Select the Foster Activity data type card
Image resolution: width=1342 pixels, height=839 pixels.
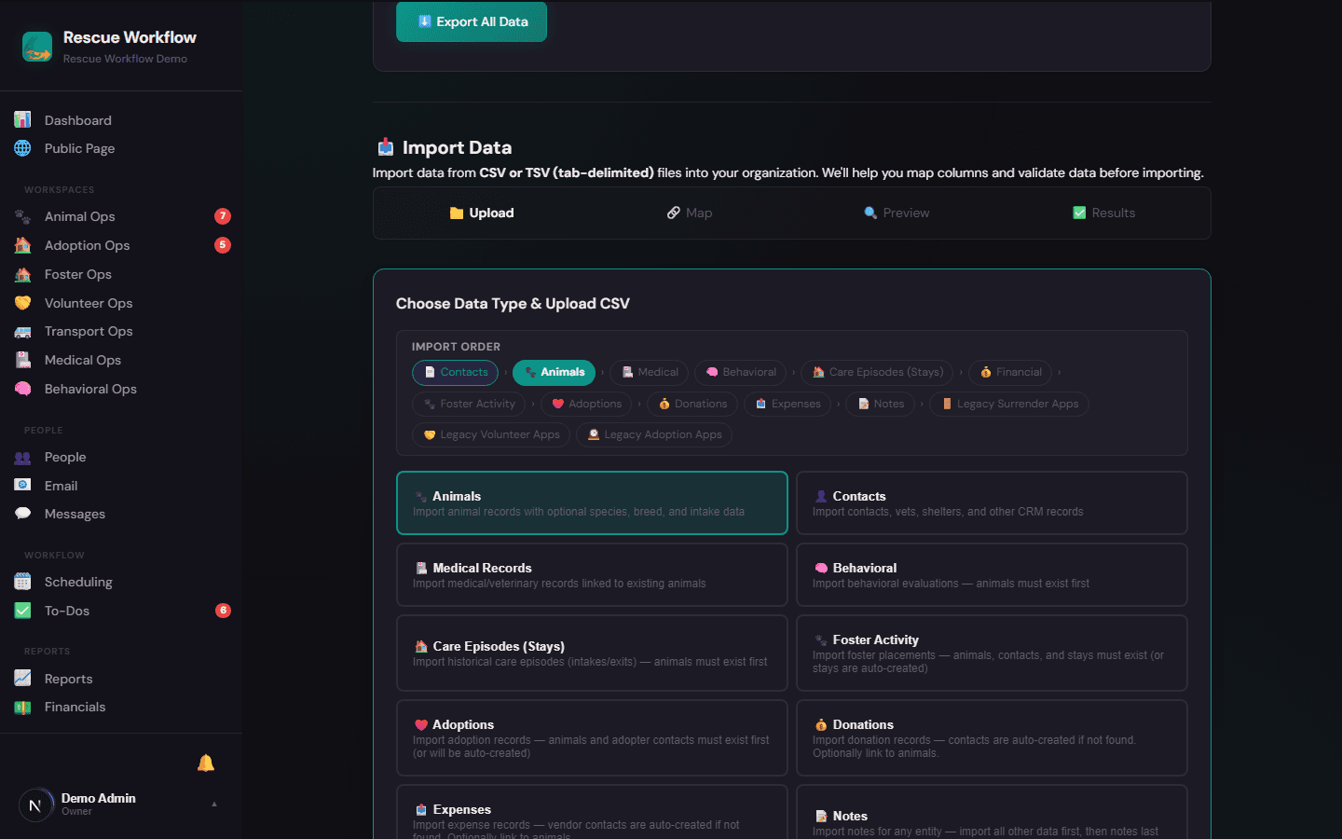[x=992, y=653]
